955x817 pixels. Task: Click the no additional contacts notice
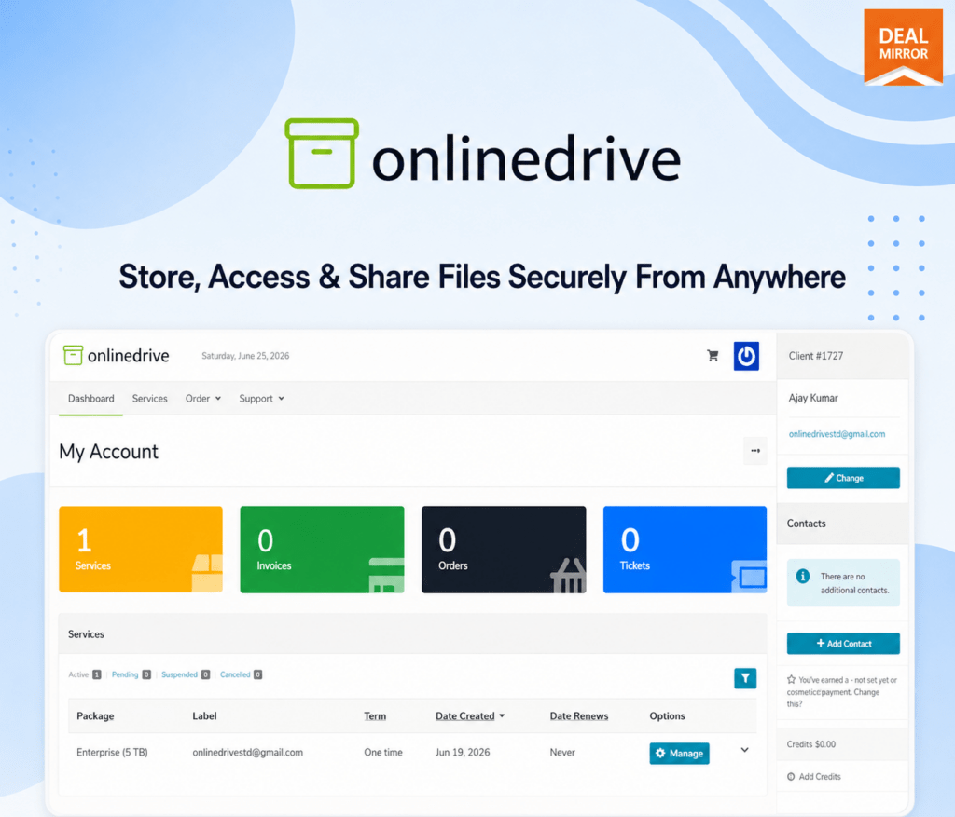pos(843,583)
